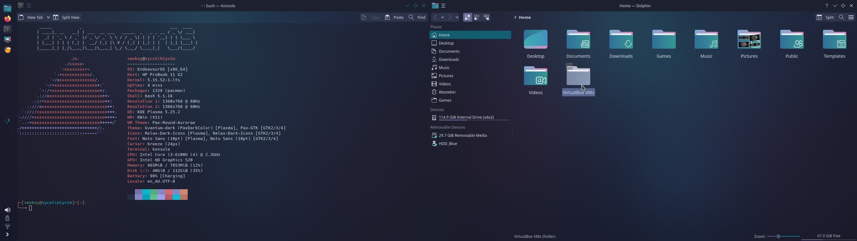857x241 pixels.
Task: Click the orange app icon on the panel
Action: pos(7,50)
